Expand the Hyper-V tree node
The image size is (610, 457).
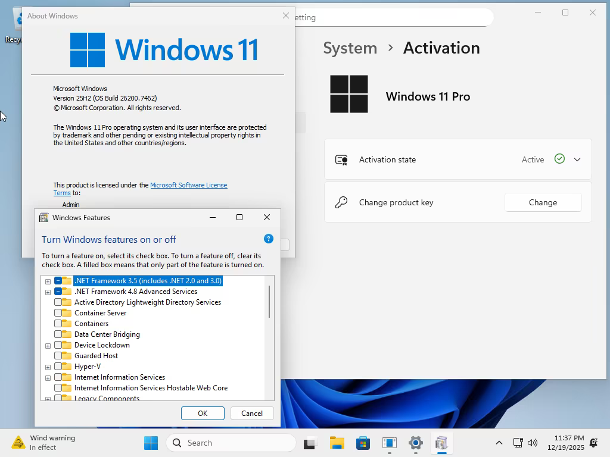point(48,367)
